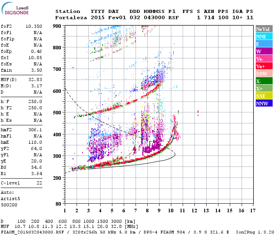
Task: Select the NNW dark blue legend swatch
Action: click(264, 103)
